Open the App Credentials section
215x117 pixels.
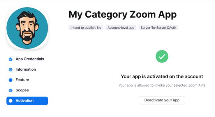(30, 59)
